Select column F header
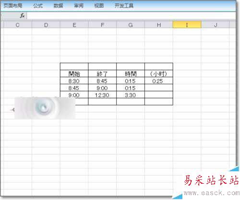This screenshot has height=200, width=240. pyautogui.click(x=102, y=25)
